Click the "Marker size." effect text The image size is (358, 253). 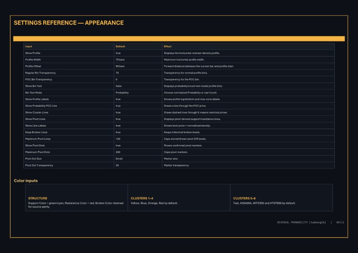171,159
